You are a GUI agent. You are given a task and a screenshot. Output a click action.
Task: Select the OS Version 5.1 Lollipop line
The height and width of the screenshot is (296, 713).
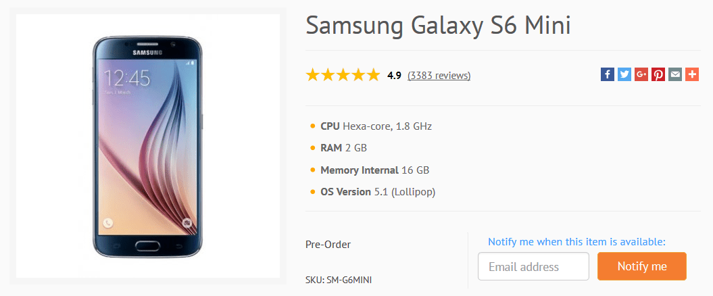377,192
